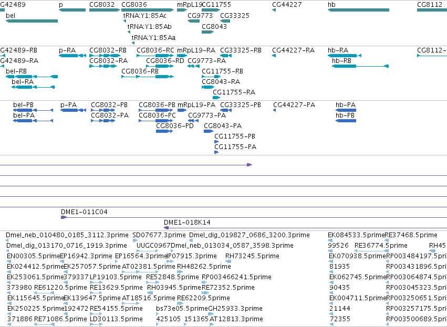The width and height of the screenshot is (447, 327).
Task: Click BAC clone DME1-018K14
Action: [187, 223]
